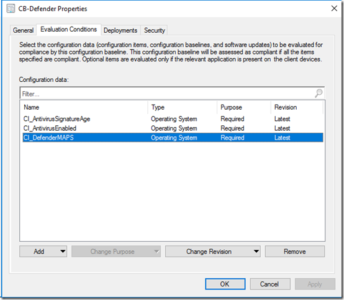Image resolution: width=344 pixels, height=300 pixels.
Task: Click Operating System type of CI_AntivirusSignatureAge
Action: [x=174, y=119]
